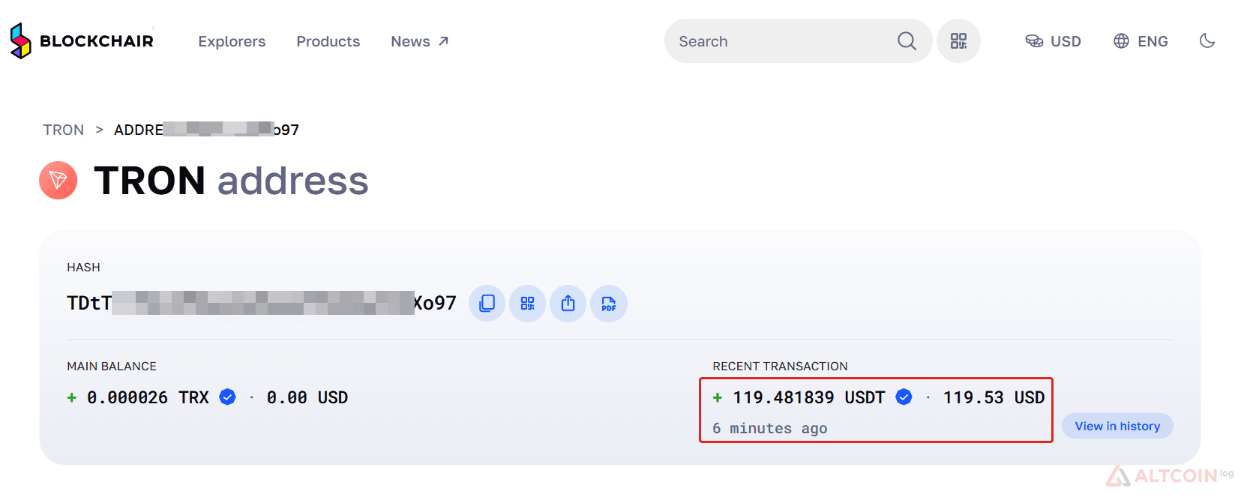The width and height of the screenshot is (1247, 497).
Task: Click the search magnifier icon
Action: (907, 41)
